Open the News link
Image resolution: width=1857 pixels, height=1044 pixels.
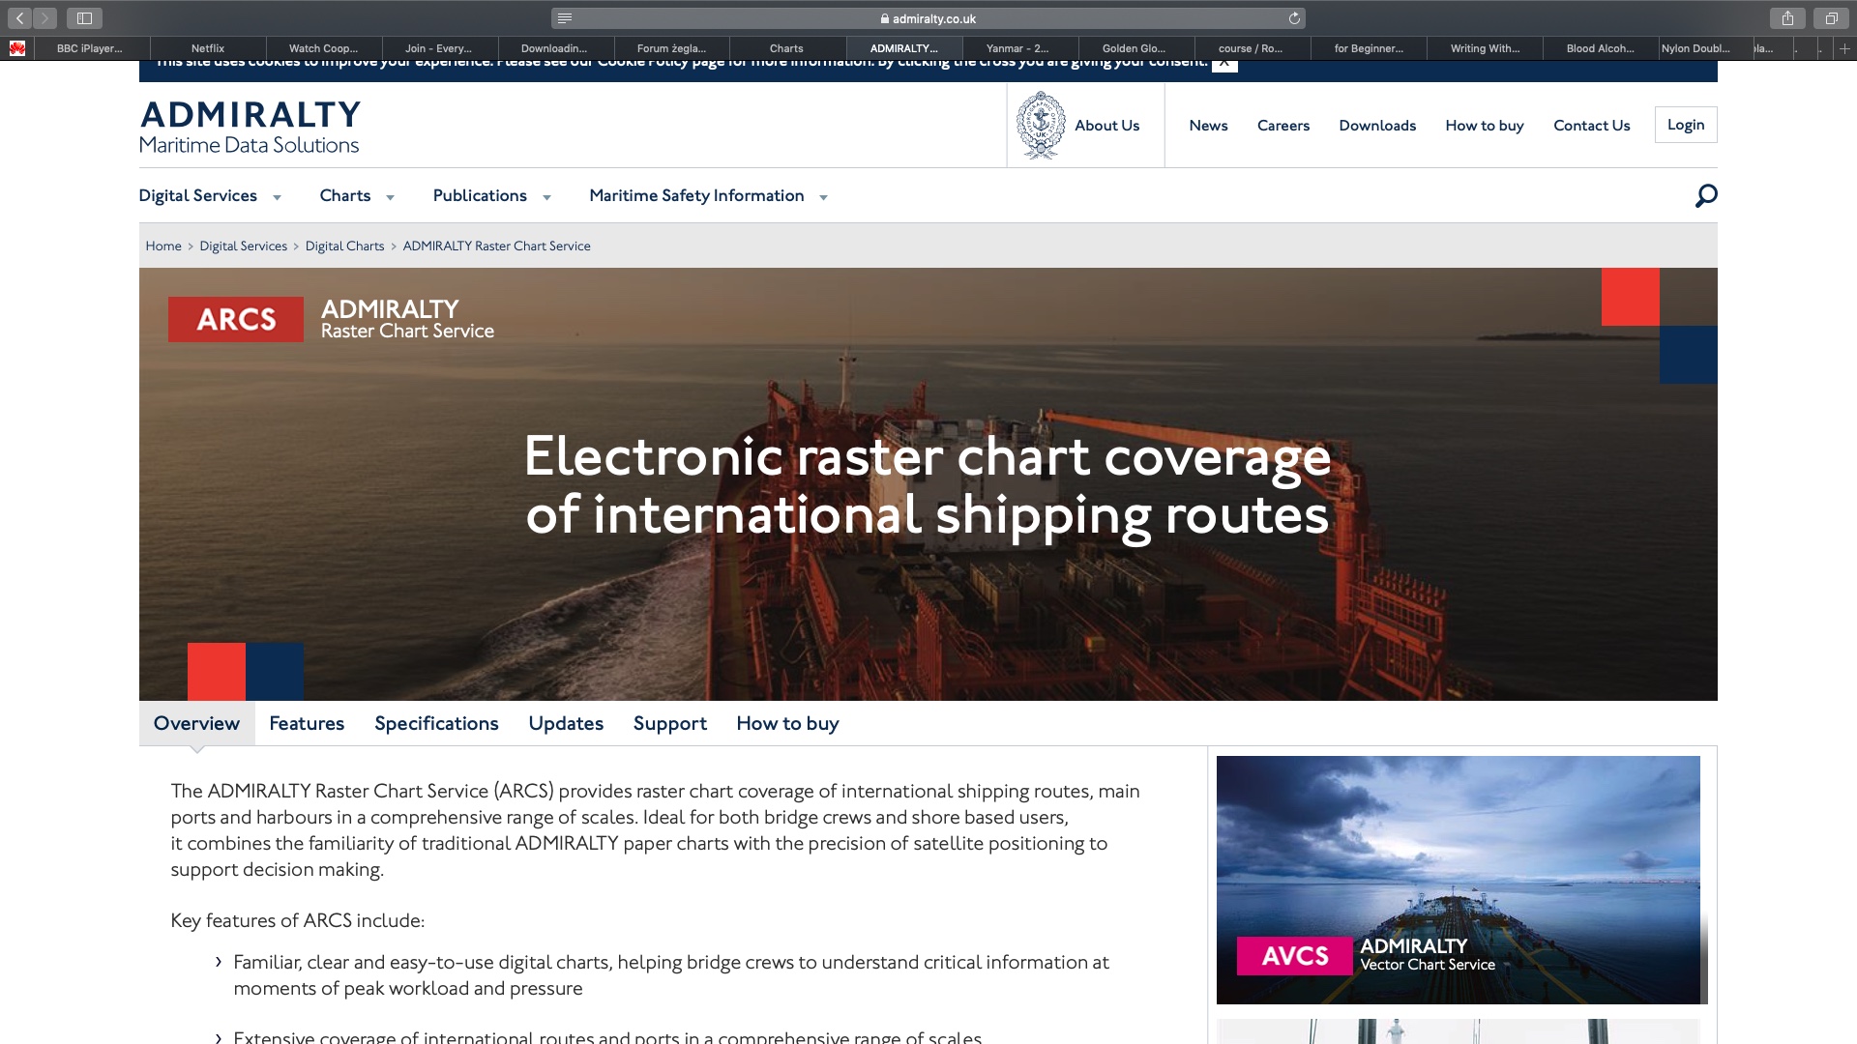1208,126
